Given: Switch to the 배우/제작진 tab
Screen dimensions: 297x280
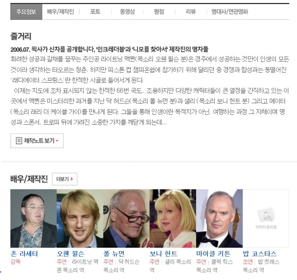Looking at the screenshot, I should pyautogui.click(x=61, y=12).
